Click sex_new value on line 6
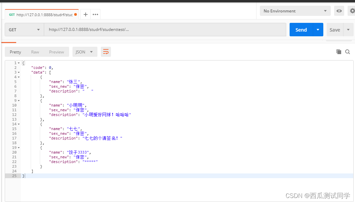The image size is (355, 202). tap(80, 86)
